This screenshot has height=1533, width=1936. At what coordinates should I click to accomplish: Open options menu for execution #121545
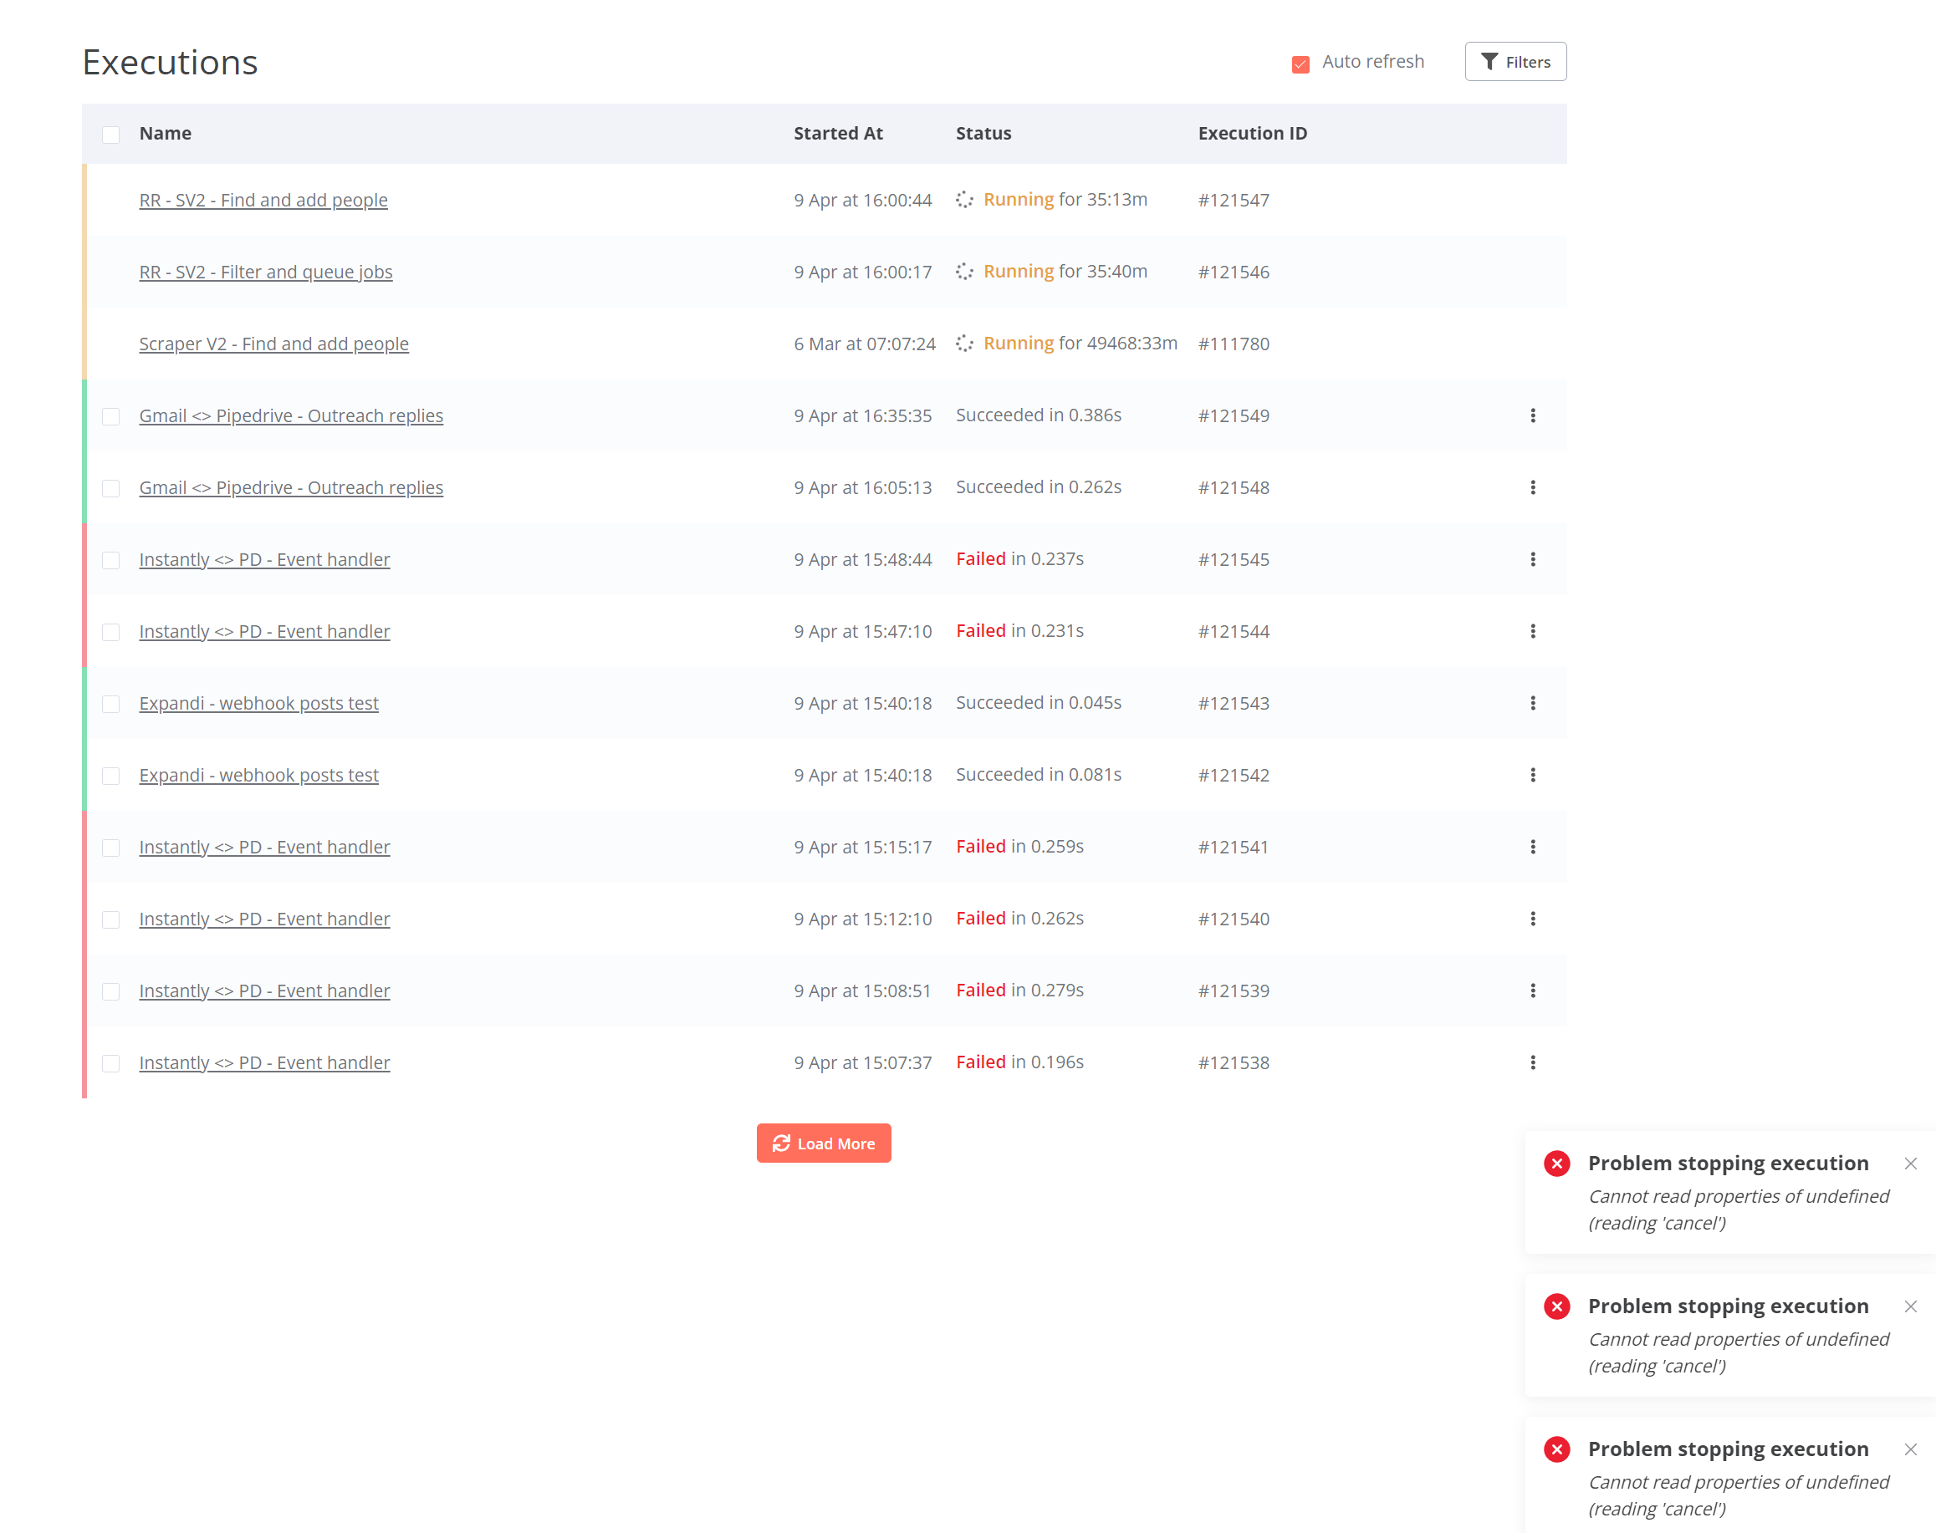[x=1533, y=559]
